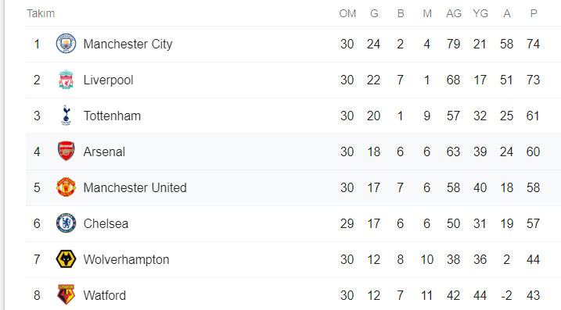The width and height of the screenshot is (561, 310).
Task: Click Chelsea's 29 matches played value
Action: [347, 223]
